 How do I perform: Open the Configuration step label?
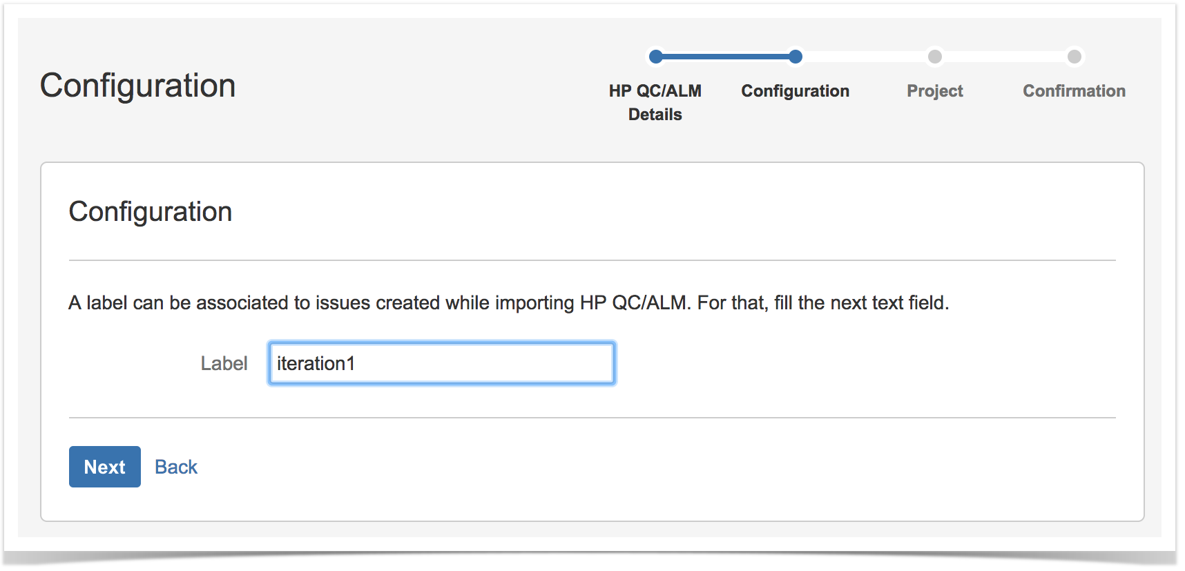(796, 91)
